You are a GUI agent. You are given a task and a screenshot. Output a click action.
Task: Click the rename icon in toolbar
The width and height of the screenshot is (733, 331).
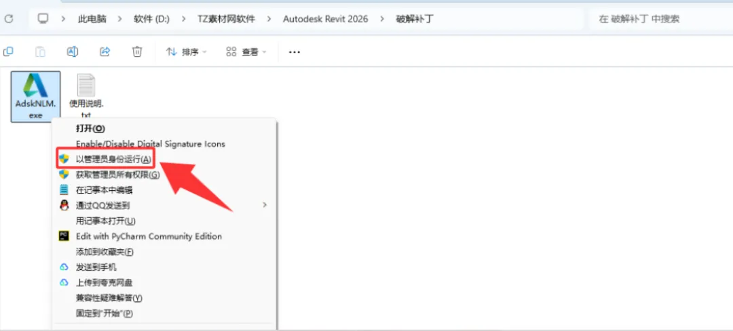click(x=73, y=51)
